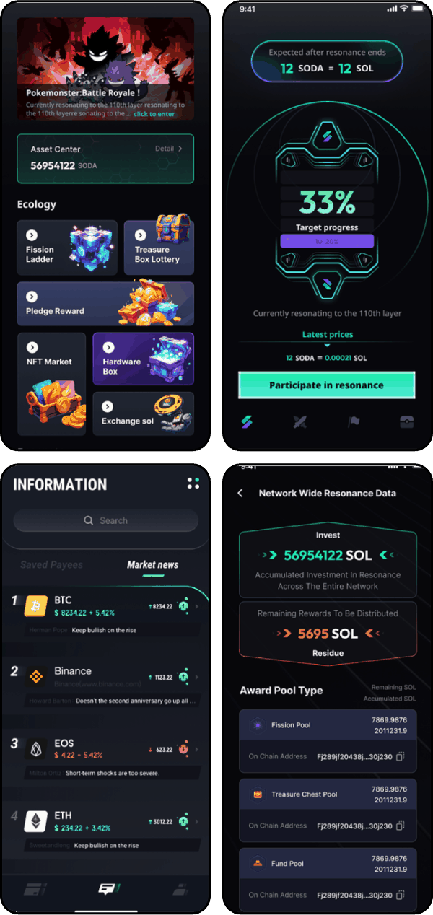Switch to the Saved Payees tab
The width and height of the screenshot is (433, 915).
pos(51,565)
